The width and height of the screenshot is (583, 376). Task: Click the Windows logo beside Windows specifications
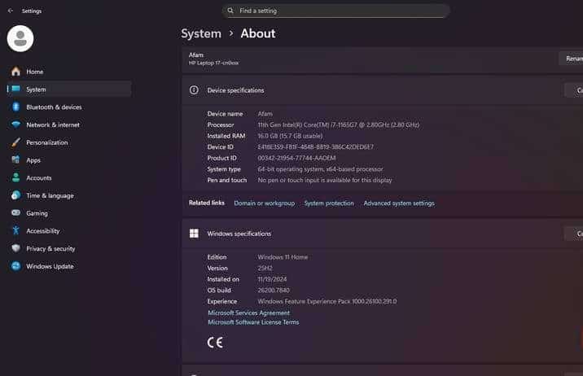[x=194, y=234]
